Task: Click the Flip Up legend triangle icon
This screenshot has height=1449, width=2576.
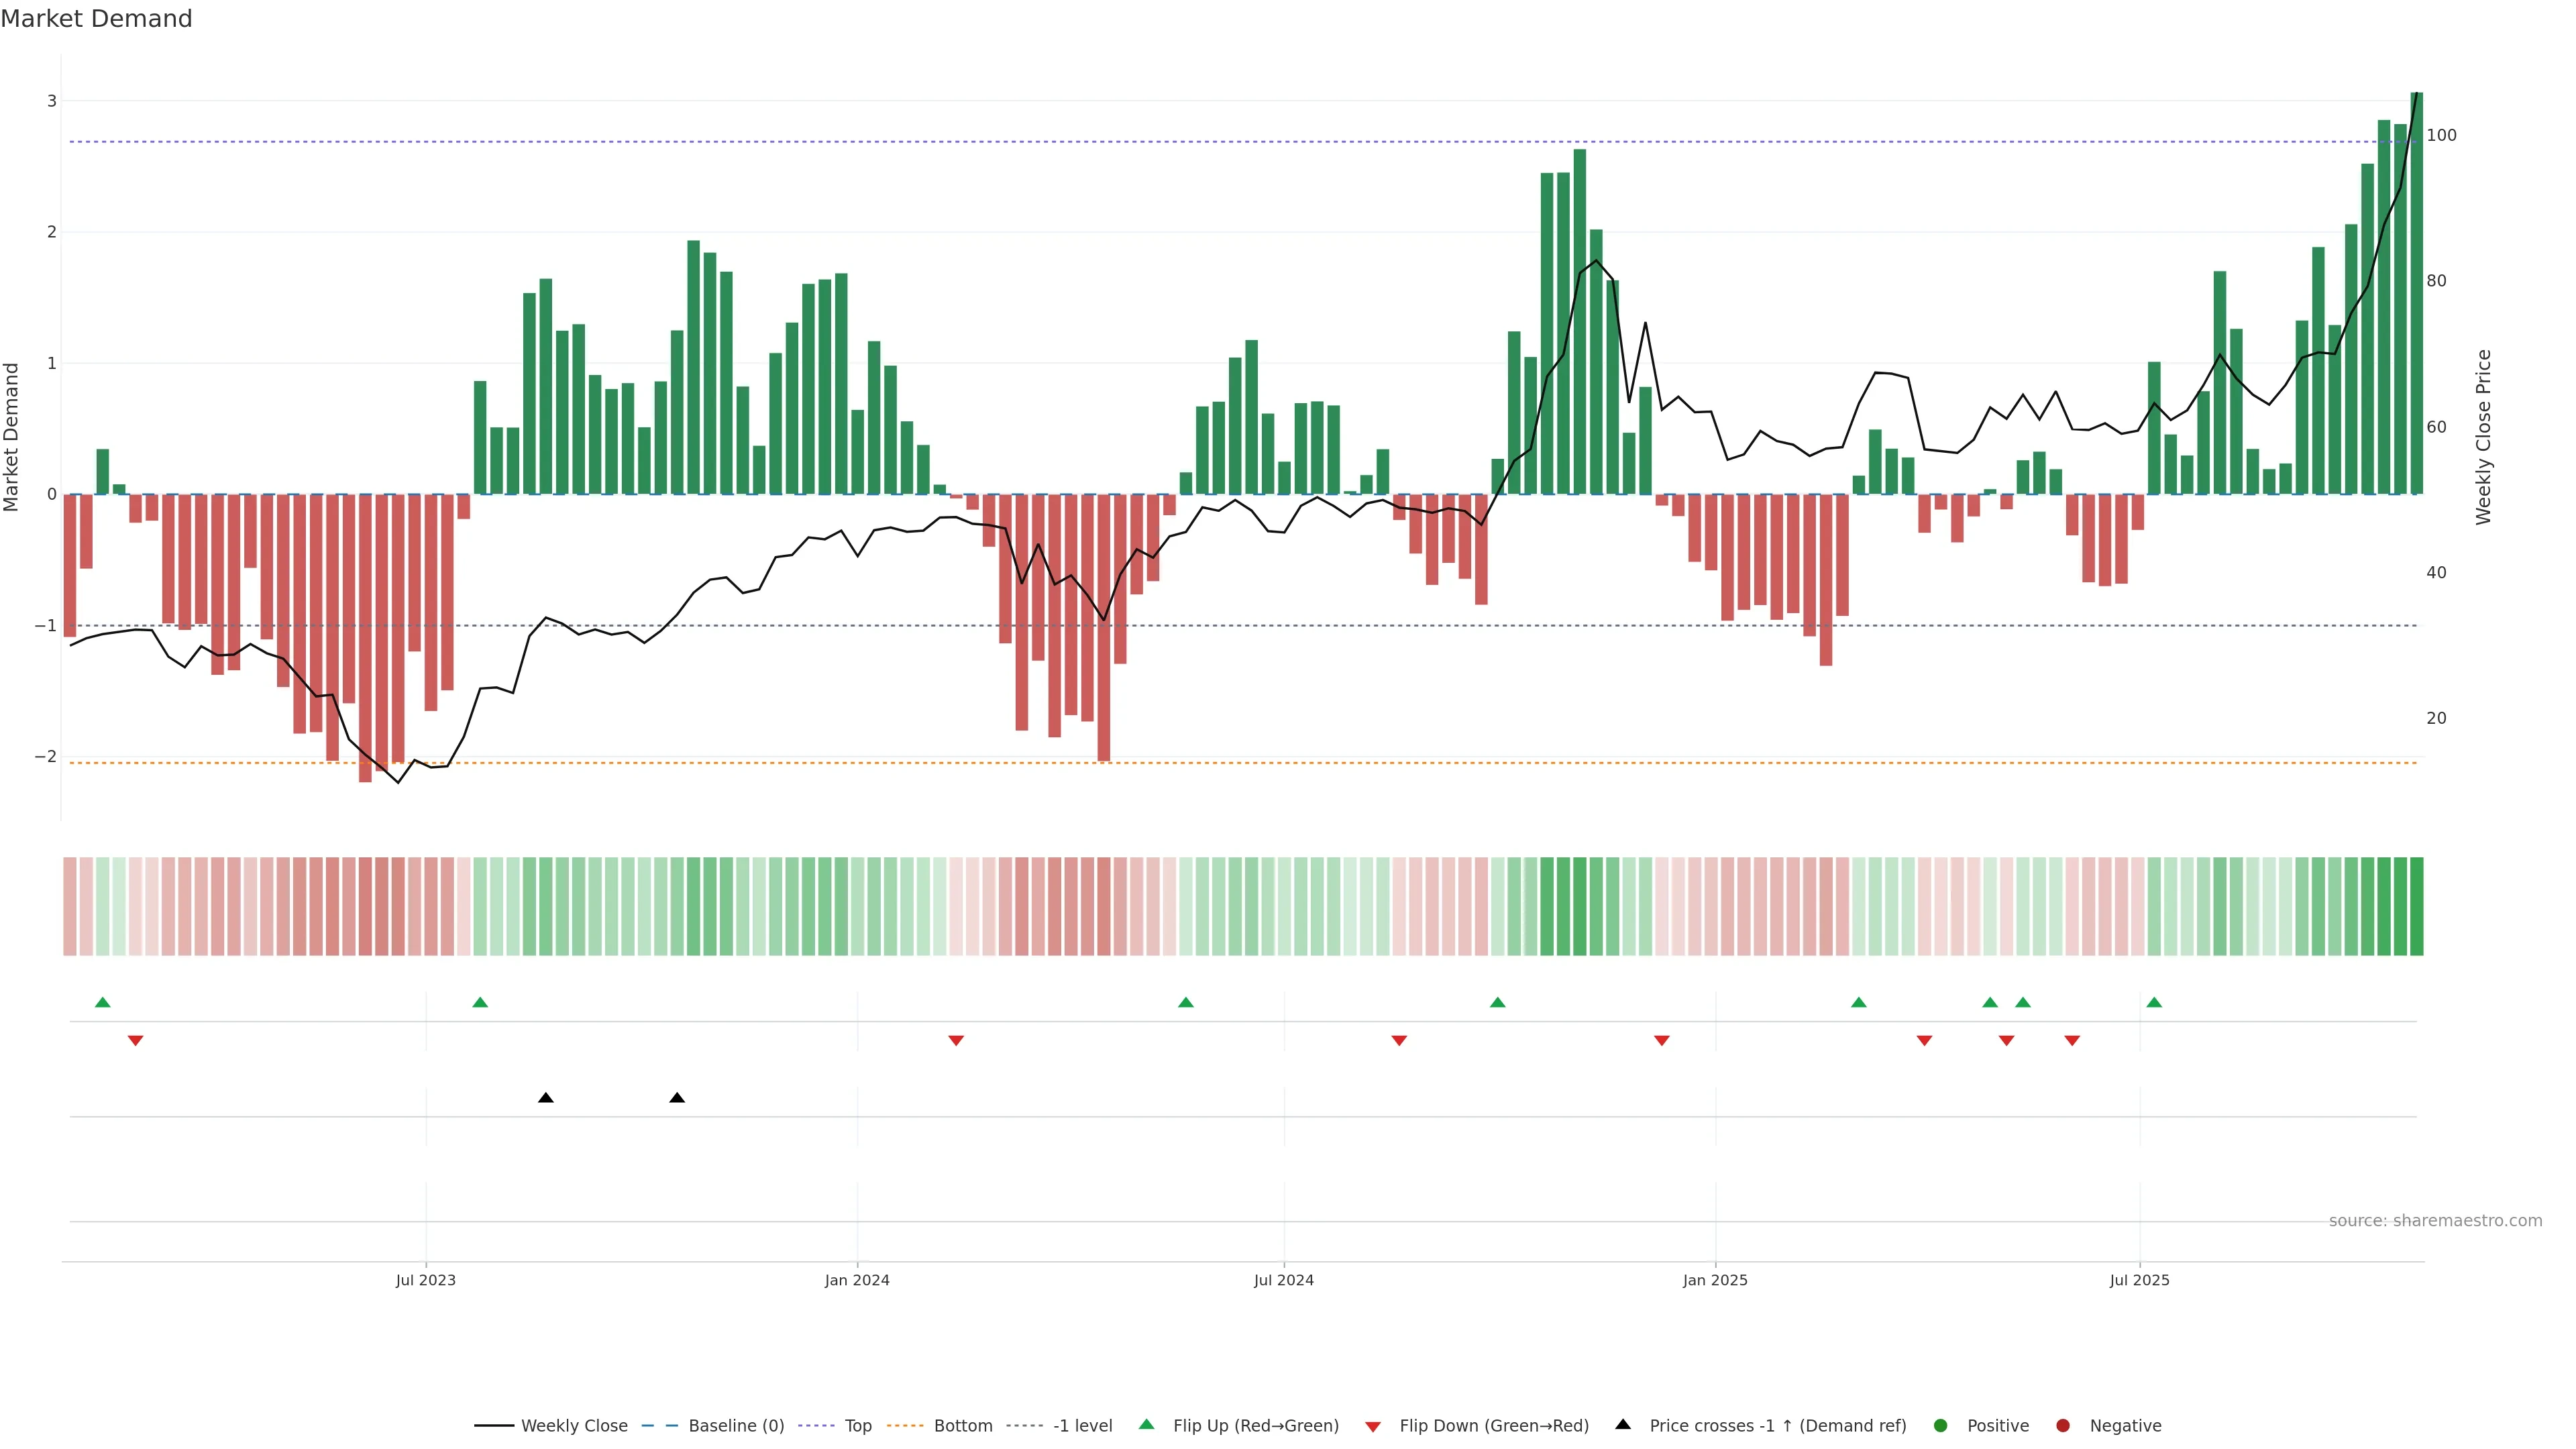Action: coord(1146,1424)
